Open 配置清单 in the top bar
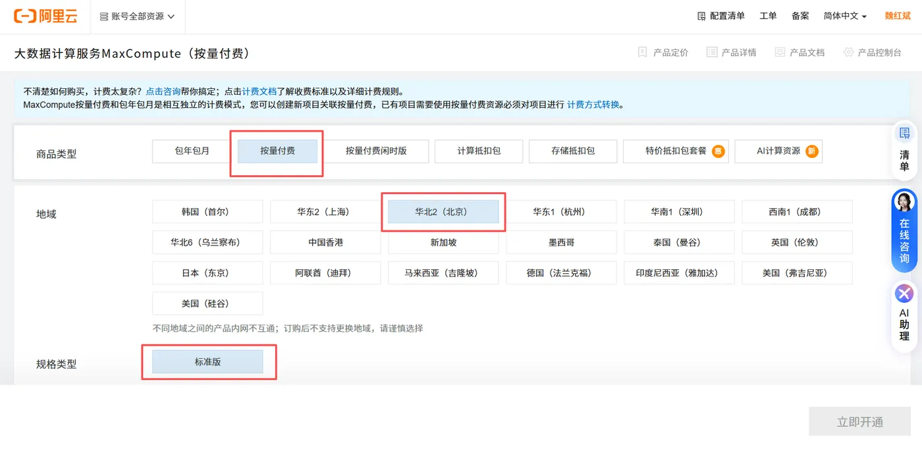Image resolution: width=922 pixels, height=449 pixels. click(x=721, y=16)
